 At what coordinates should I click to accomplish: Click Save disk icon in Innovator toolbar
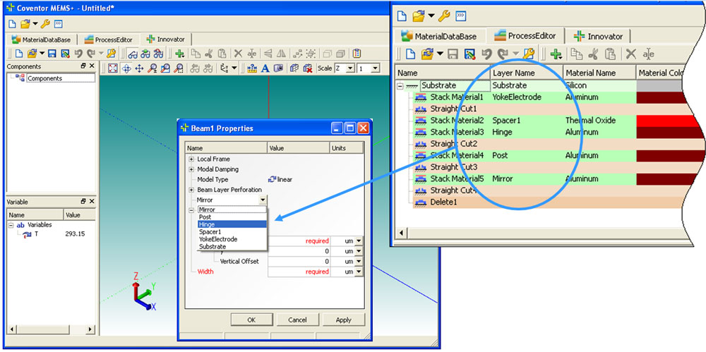[x=52, y=54]
